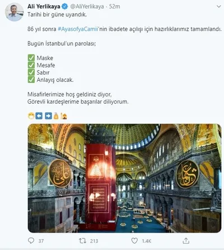Click the reply comment bubble icon
Screen dimensions: 224x250
pyautogui.click(x=31, y=240)
